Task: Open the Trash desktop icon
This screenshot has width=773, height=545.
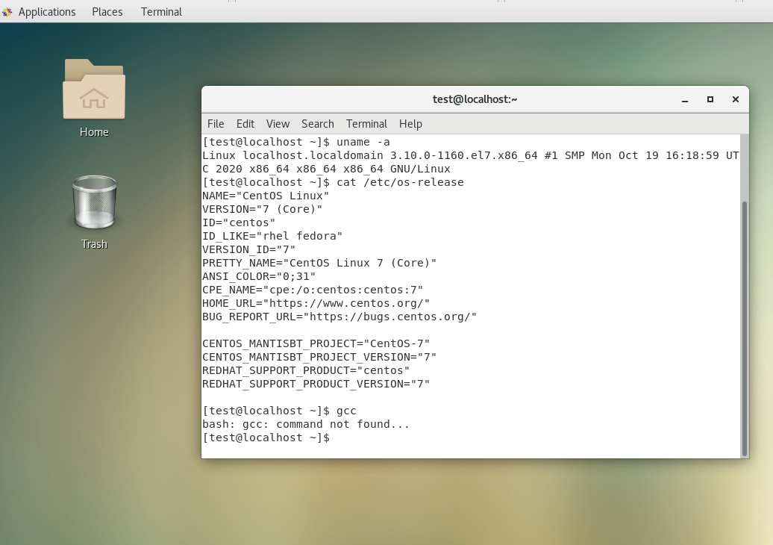Action: click(x=94, y=202)
